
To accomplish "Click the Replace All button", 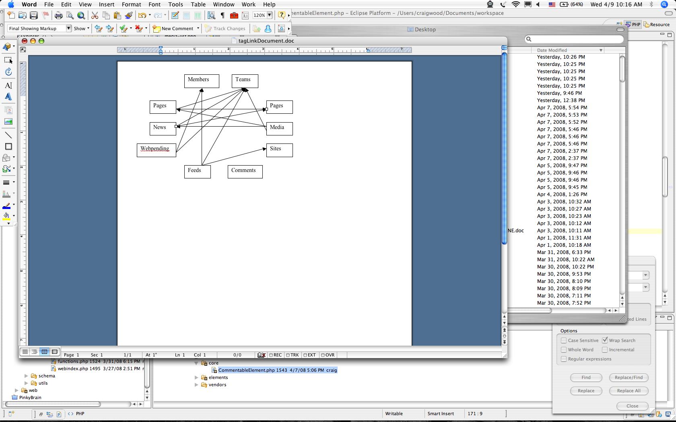I will pos(629,391).
